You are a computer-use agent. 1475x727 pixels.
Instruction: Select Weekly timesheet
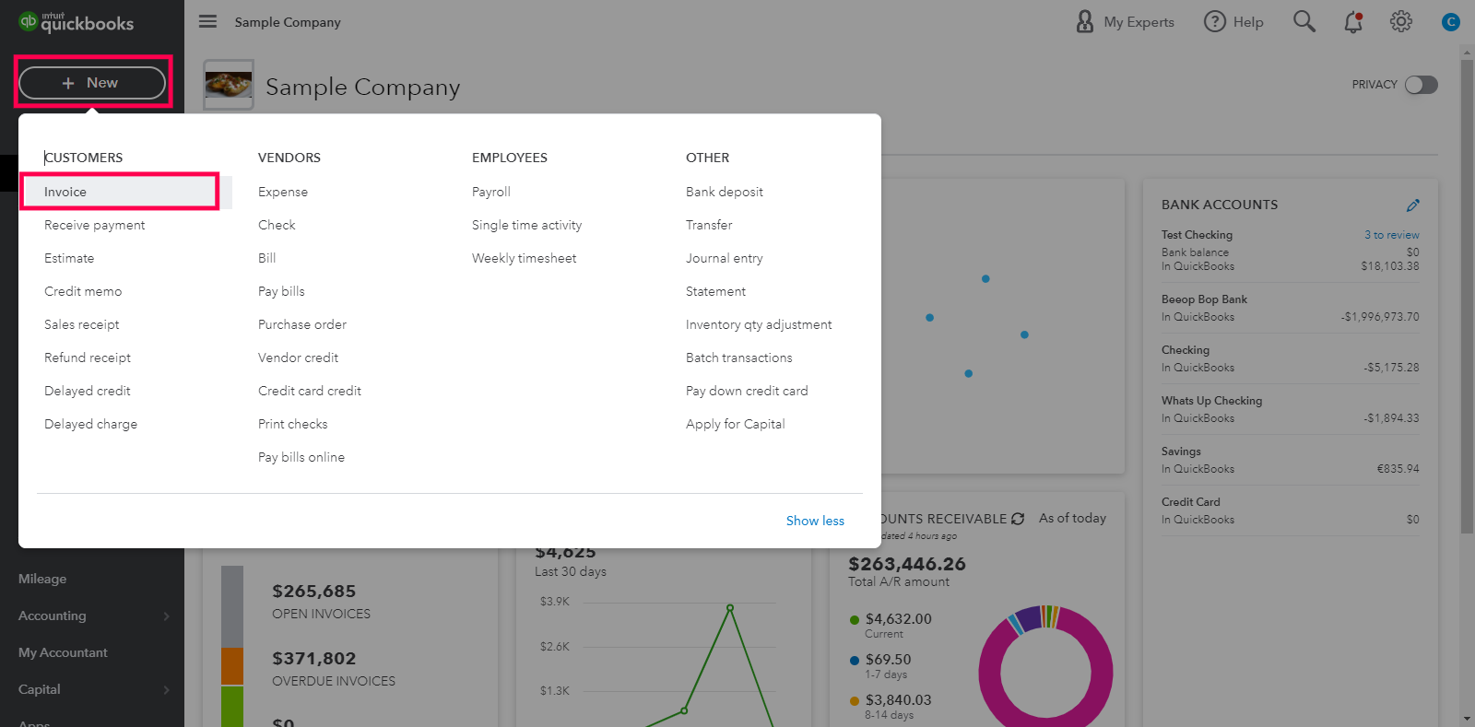524,258
